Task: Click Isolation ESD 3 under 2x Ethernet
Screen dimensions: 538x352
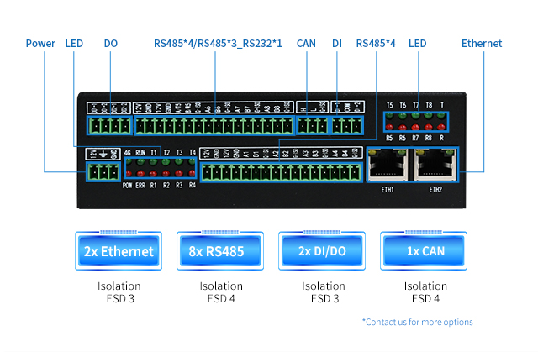Action: pos(119,292)
